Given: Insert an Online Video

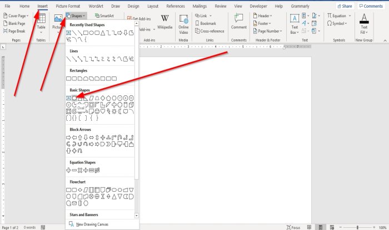Looking at the screenshot, I should click(x=183, y=24).
